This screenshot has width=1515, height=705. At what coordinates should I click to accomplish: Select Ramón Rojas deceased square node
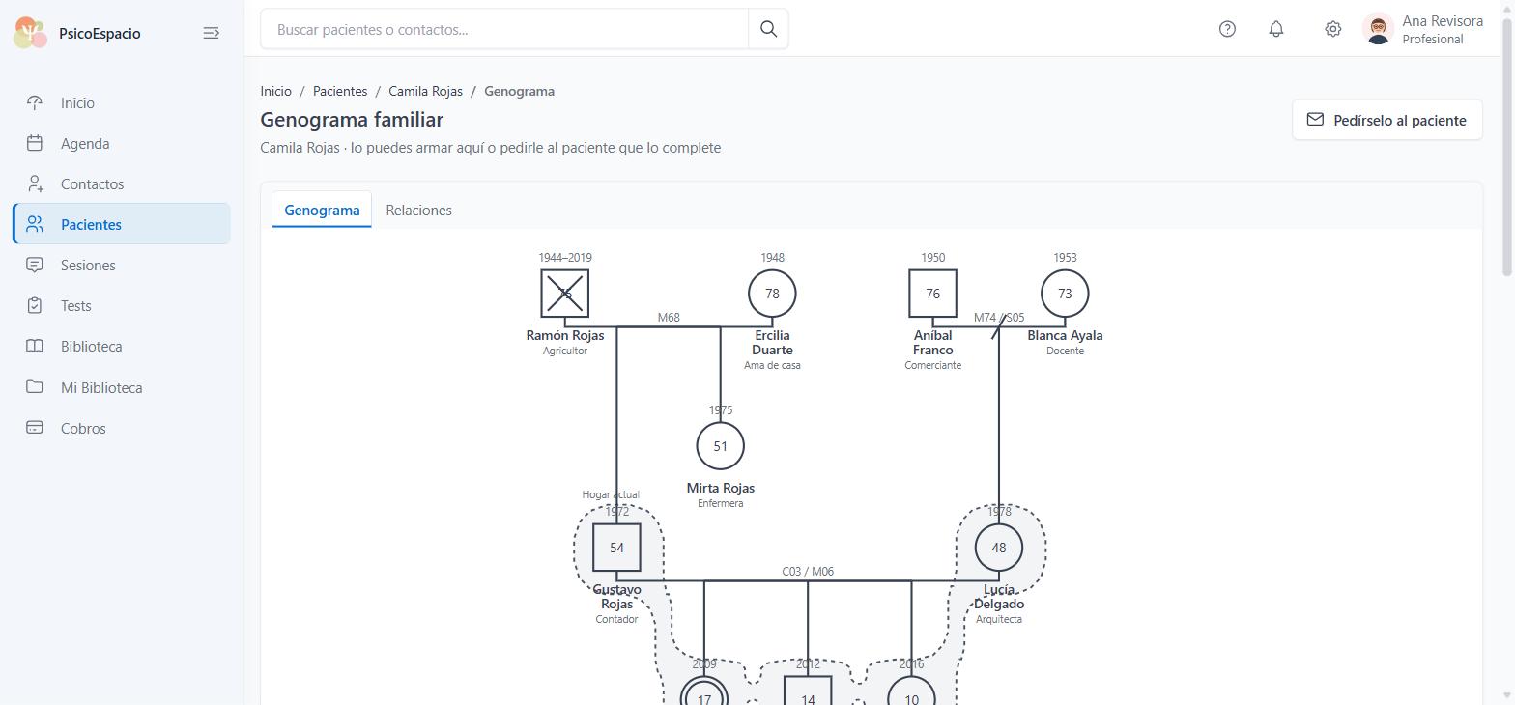565,294
